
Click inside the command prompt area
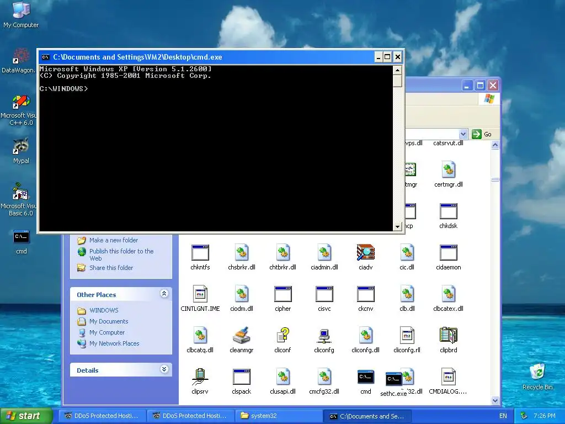click(216, 148)
